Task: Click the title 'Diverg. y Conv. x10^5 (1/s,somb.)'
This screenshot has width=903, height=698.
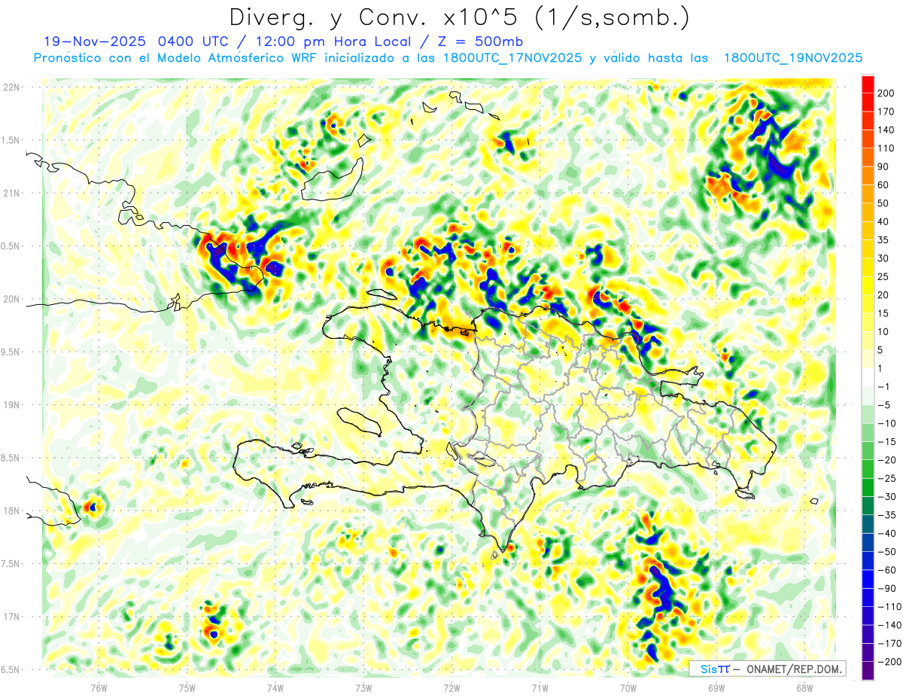Action: pos(459,17)
